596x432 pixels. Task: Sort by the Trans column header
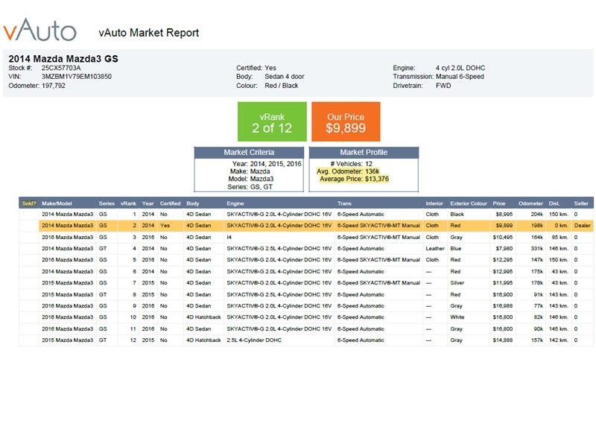[x=344, y=203]
